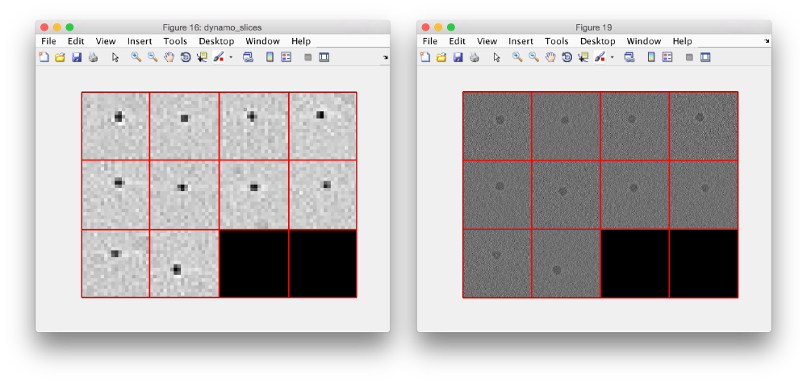The image size is (807, 383).
Task: Open Help menu in Figure 19
Action: pos(682,41)
